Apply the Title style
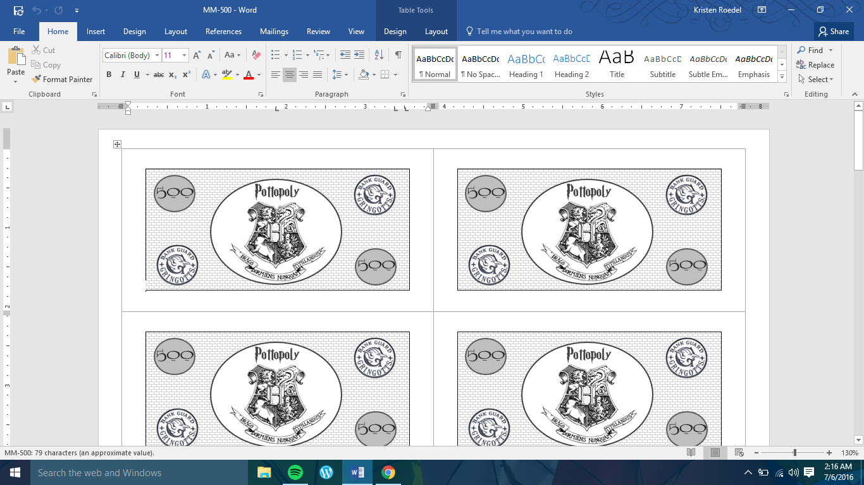 [617, 64]
